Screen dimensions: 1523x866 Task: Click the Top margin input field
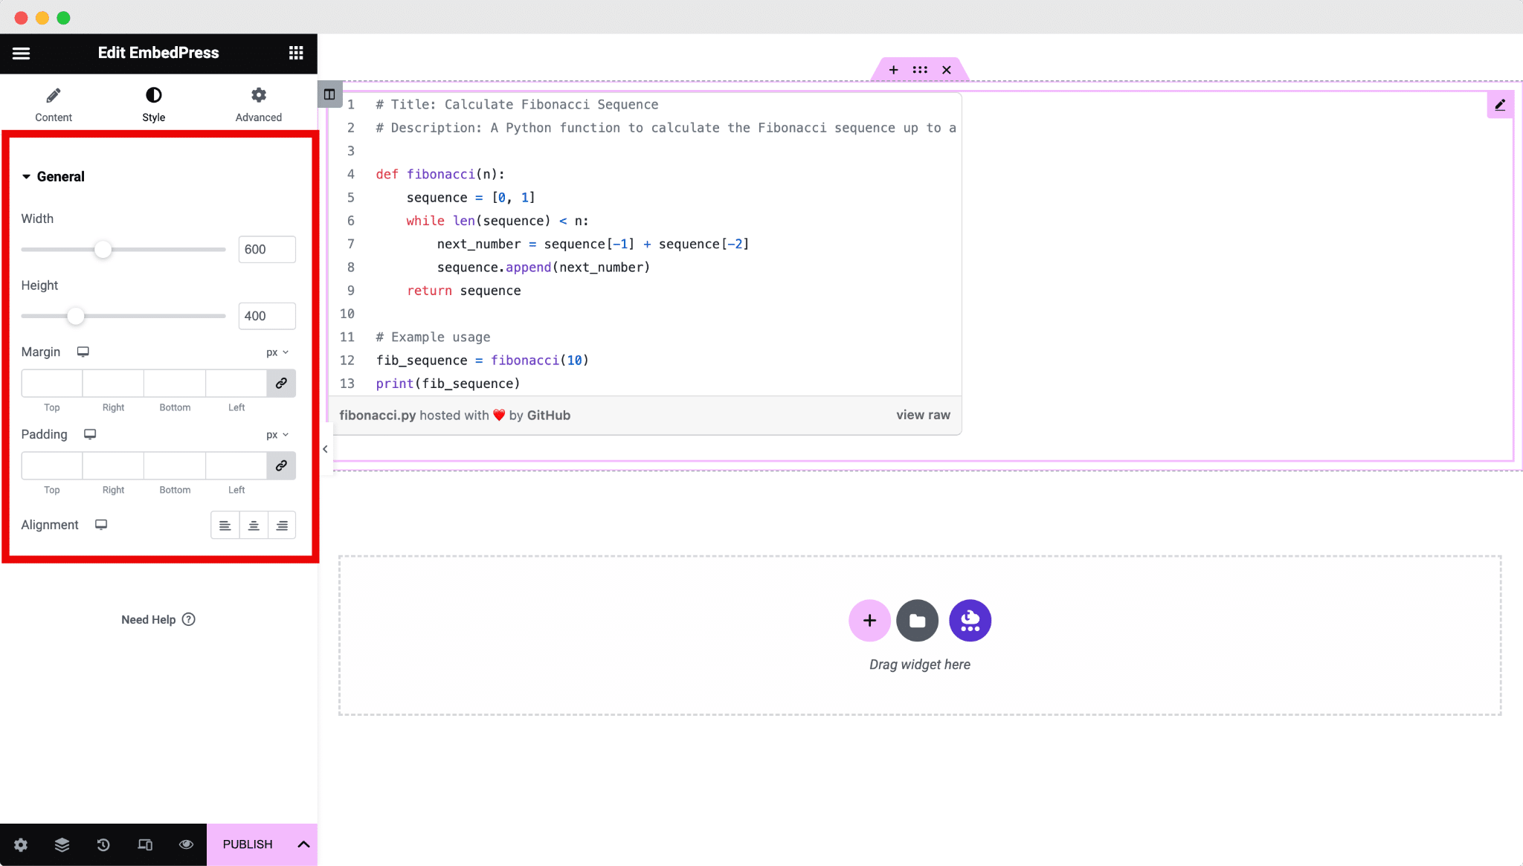pyautogui.click(x=51, y=382)
